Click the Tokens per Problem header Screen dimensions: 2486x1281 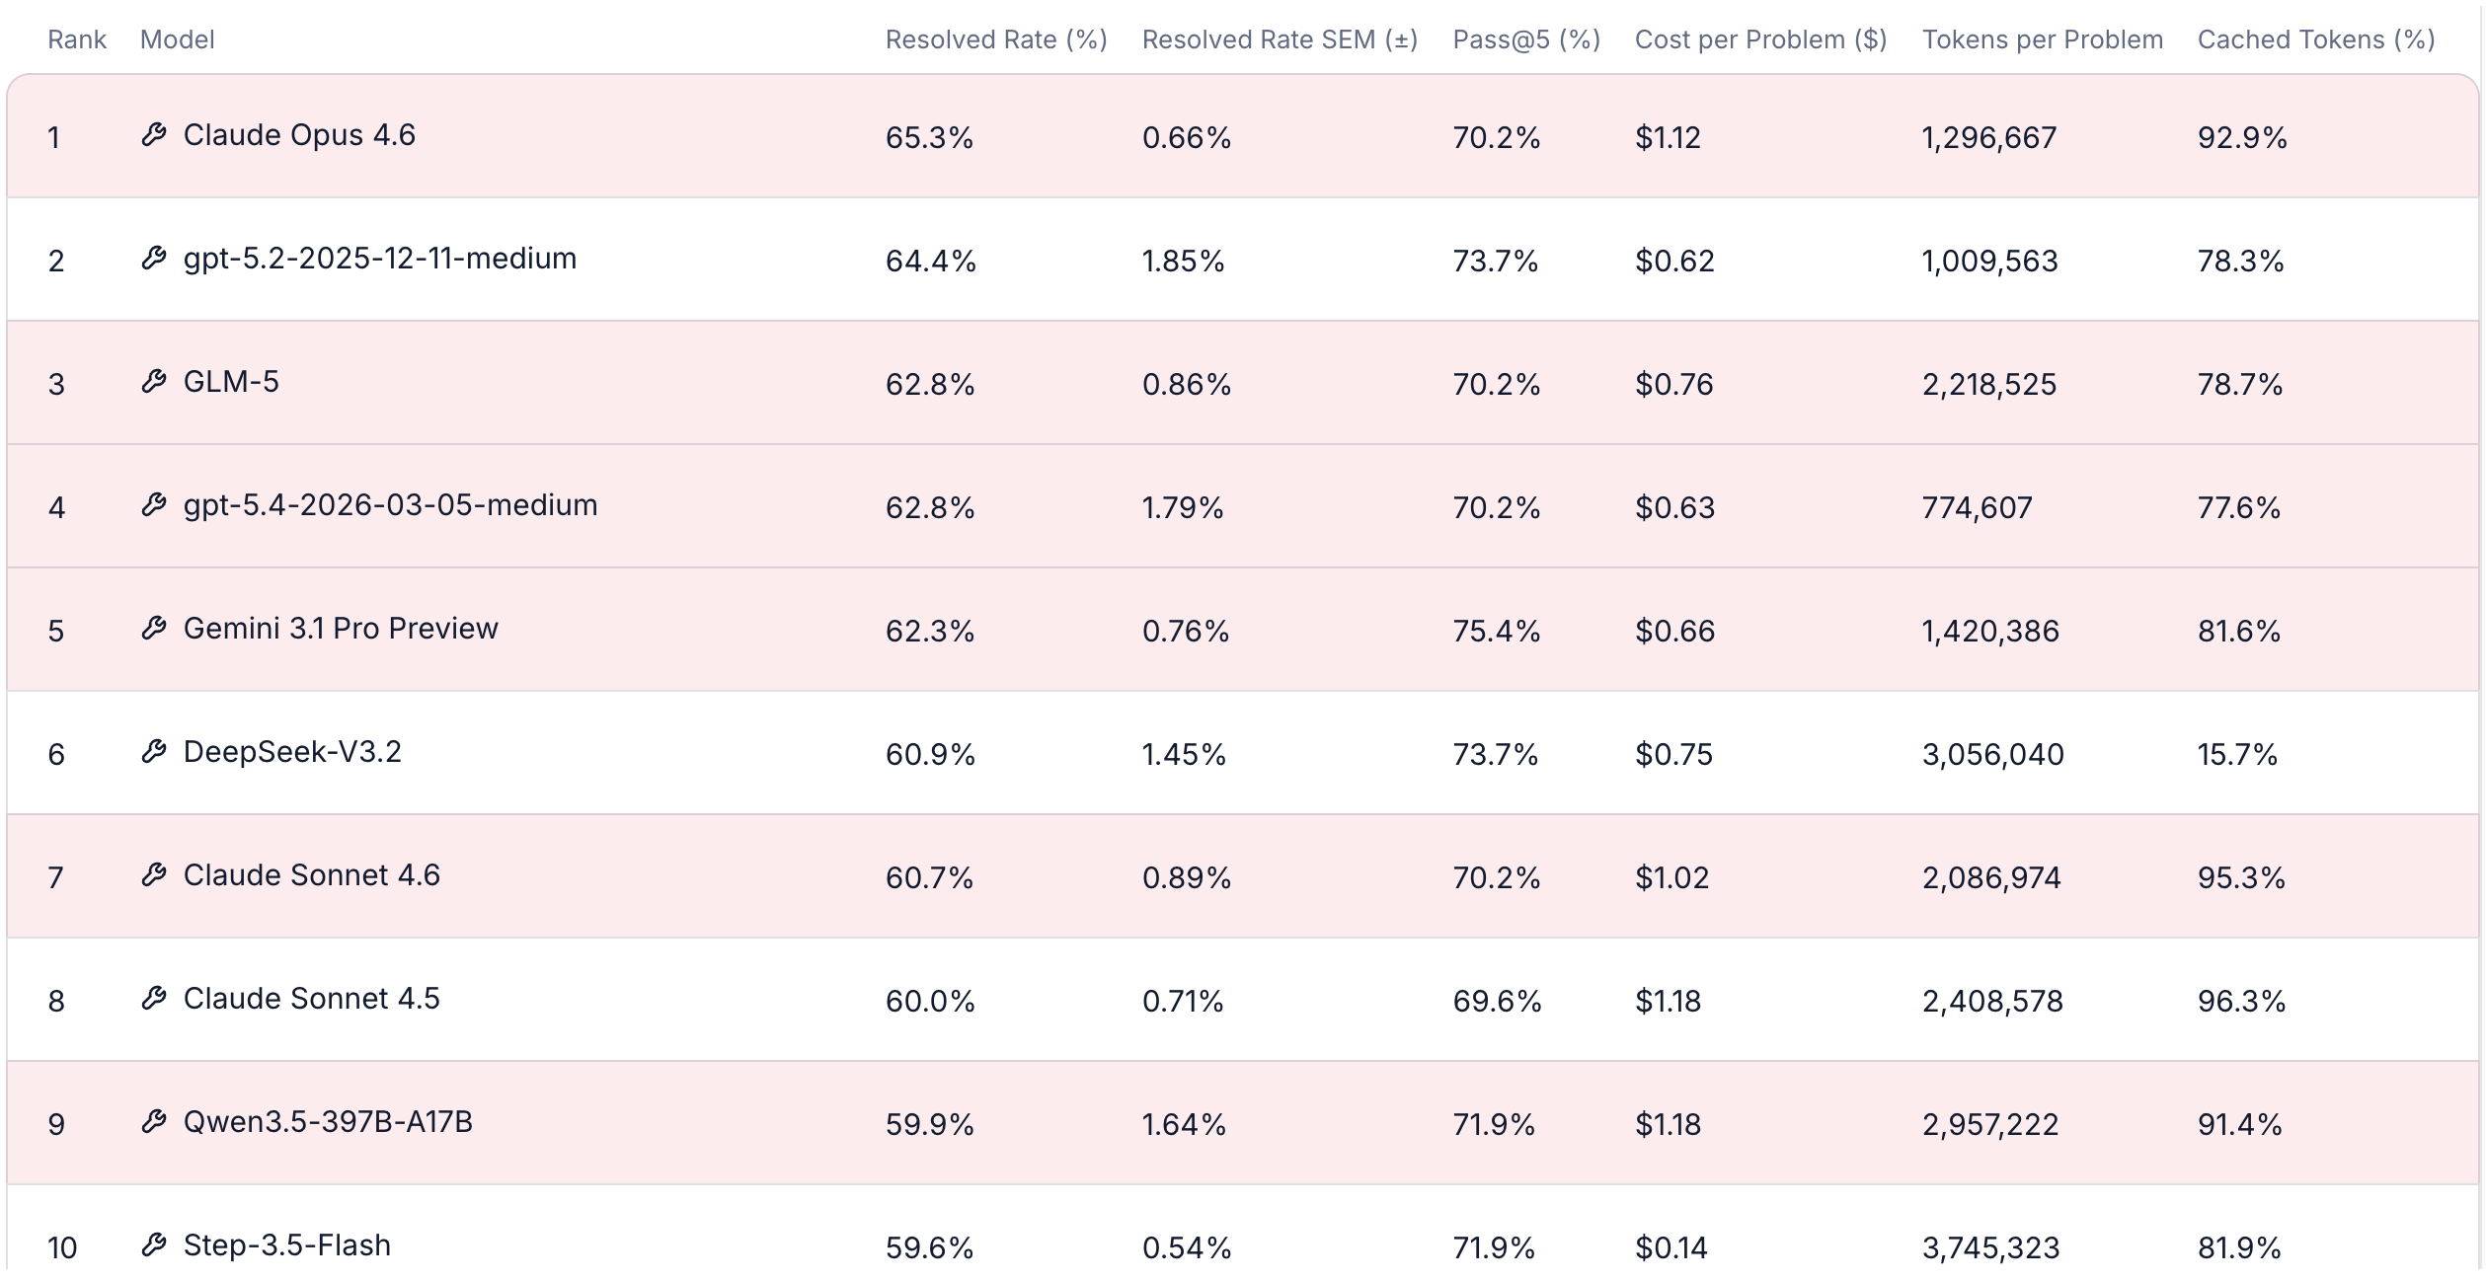coord(2042,39)
